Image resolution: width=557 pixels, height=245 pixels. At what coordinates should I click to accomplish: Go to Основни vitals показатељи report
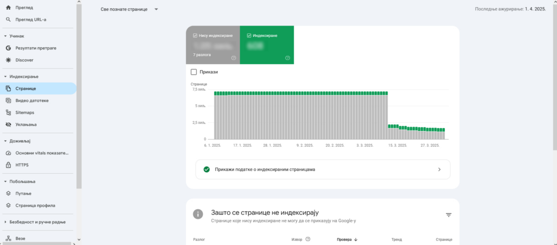click(x=43, y=153)
